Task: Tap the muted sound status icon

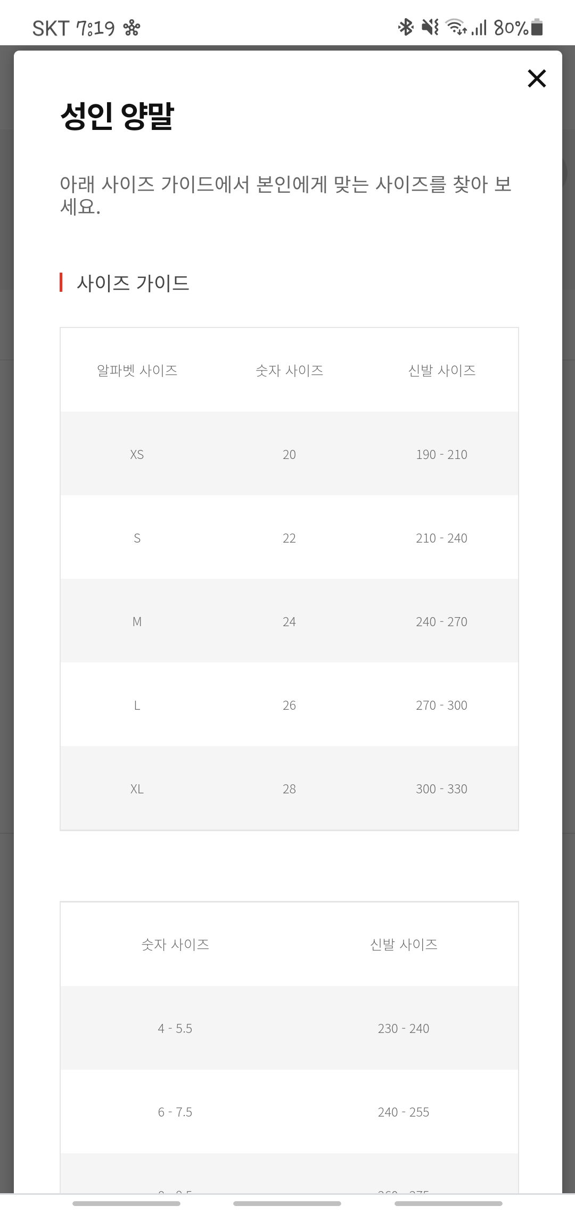Action: (430, 27)
